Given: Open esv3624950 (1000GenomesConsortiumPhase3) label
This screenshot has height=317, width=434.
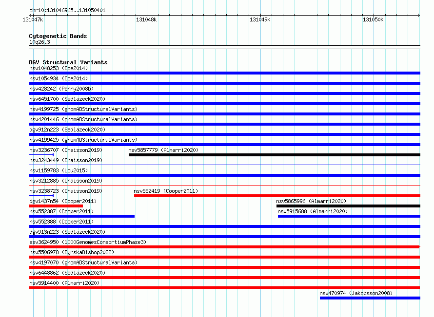Looking at the screenshot, I should [x=88, y=242].
